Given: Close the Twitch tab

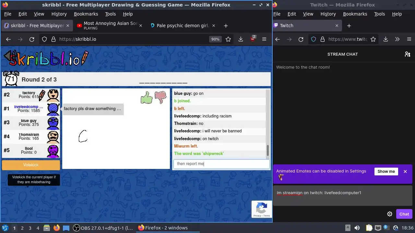Looking at the screenshot, I should (x=337, y=26).
